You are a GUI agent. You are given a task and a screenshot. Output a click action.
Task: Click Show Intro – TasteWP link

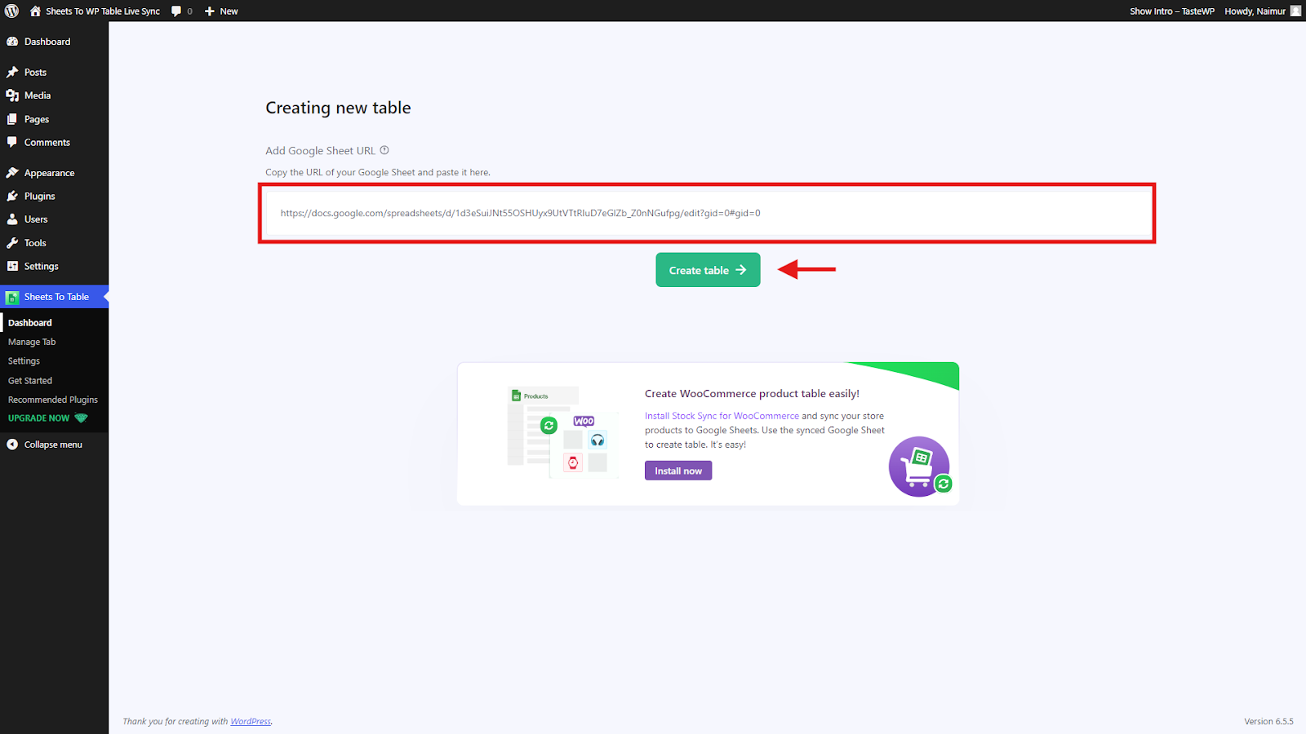(1172, 11)
